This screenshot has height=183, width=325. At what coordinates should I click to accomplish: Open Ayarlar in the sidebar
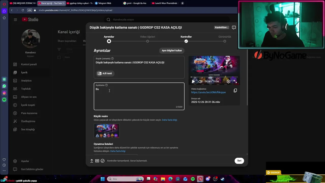point(25,161)
